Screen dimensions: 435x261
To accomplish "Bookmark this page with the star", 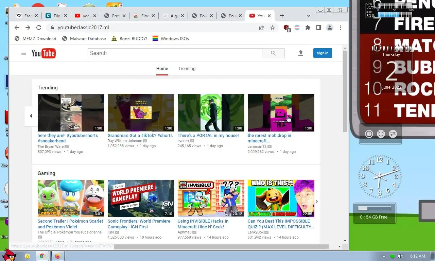I will point(273,28).
